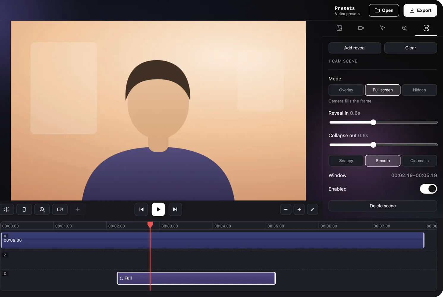
Task: Skip to the end of the video
Action: tap(175, 209)
